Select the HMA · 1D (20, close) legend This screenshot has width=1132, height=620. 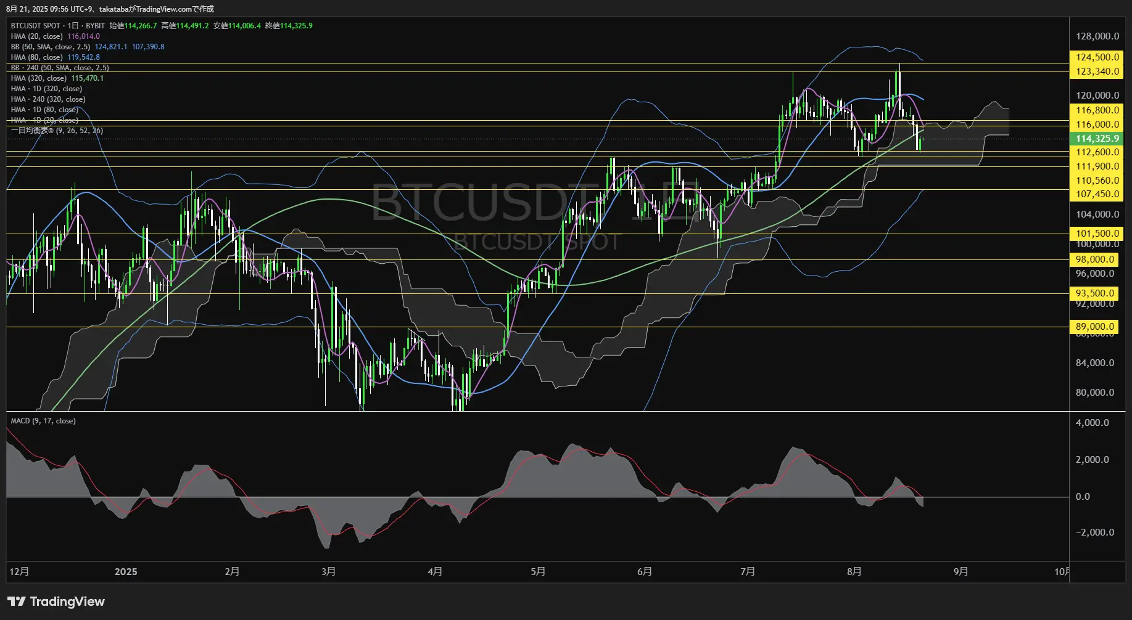tap(44, 120)
